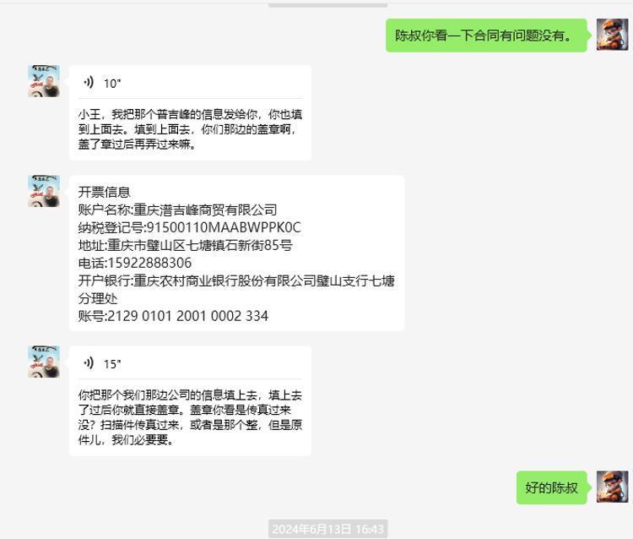Open 陈叔's avatar beside 开票信息 message
Screen dimensions: 633x539
point(44,191)
